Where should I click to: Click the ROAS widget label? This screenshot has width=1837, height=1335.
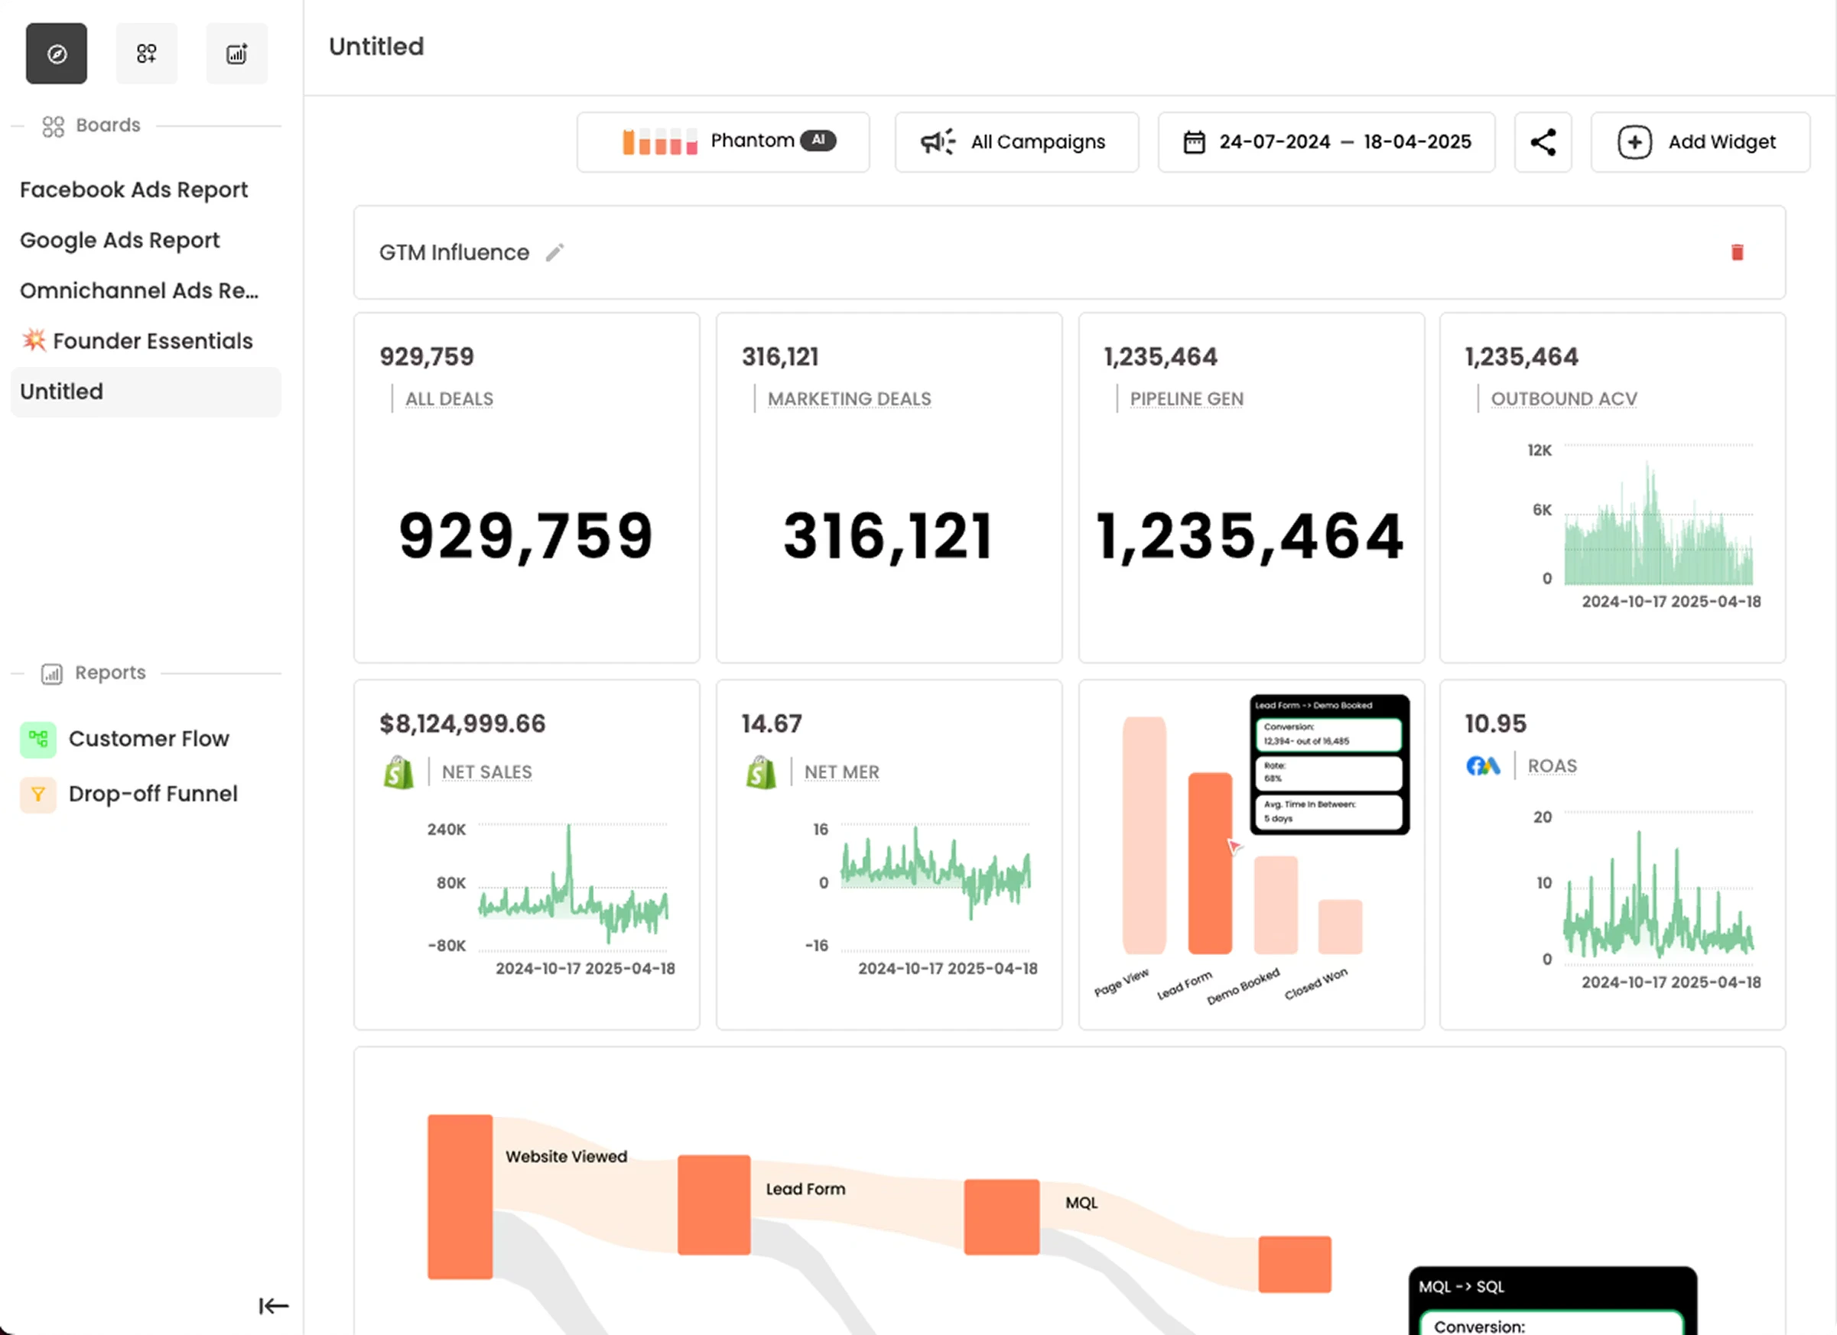coord(1551,766)
